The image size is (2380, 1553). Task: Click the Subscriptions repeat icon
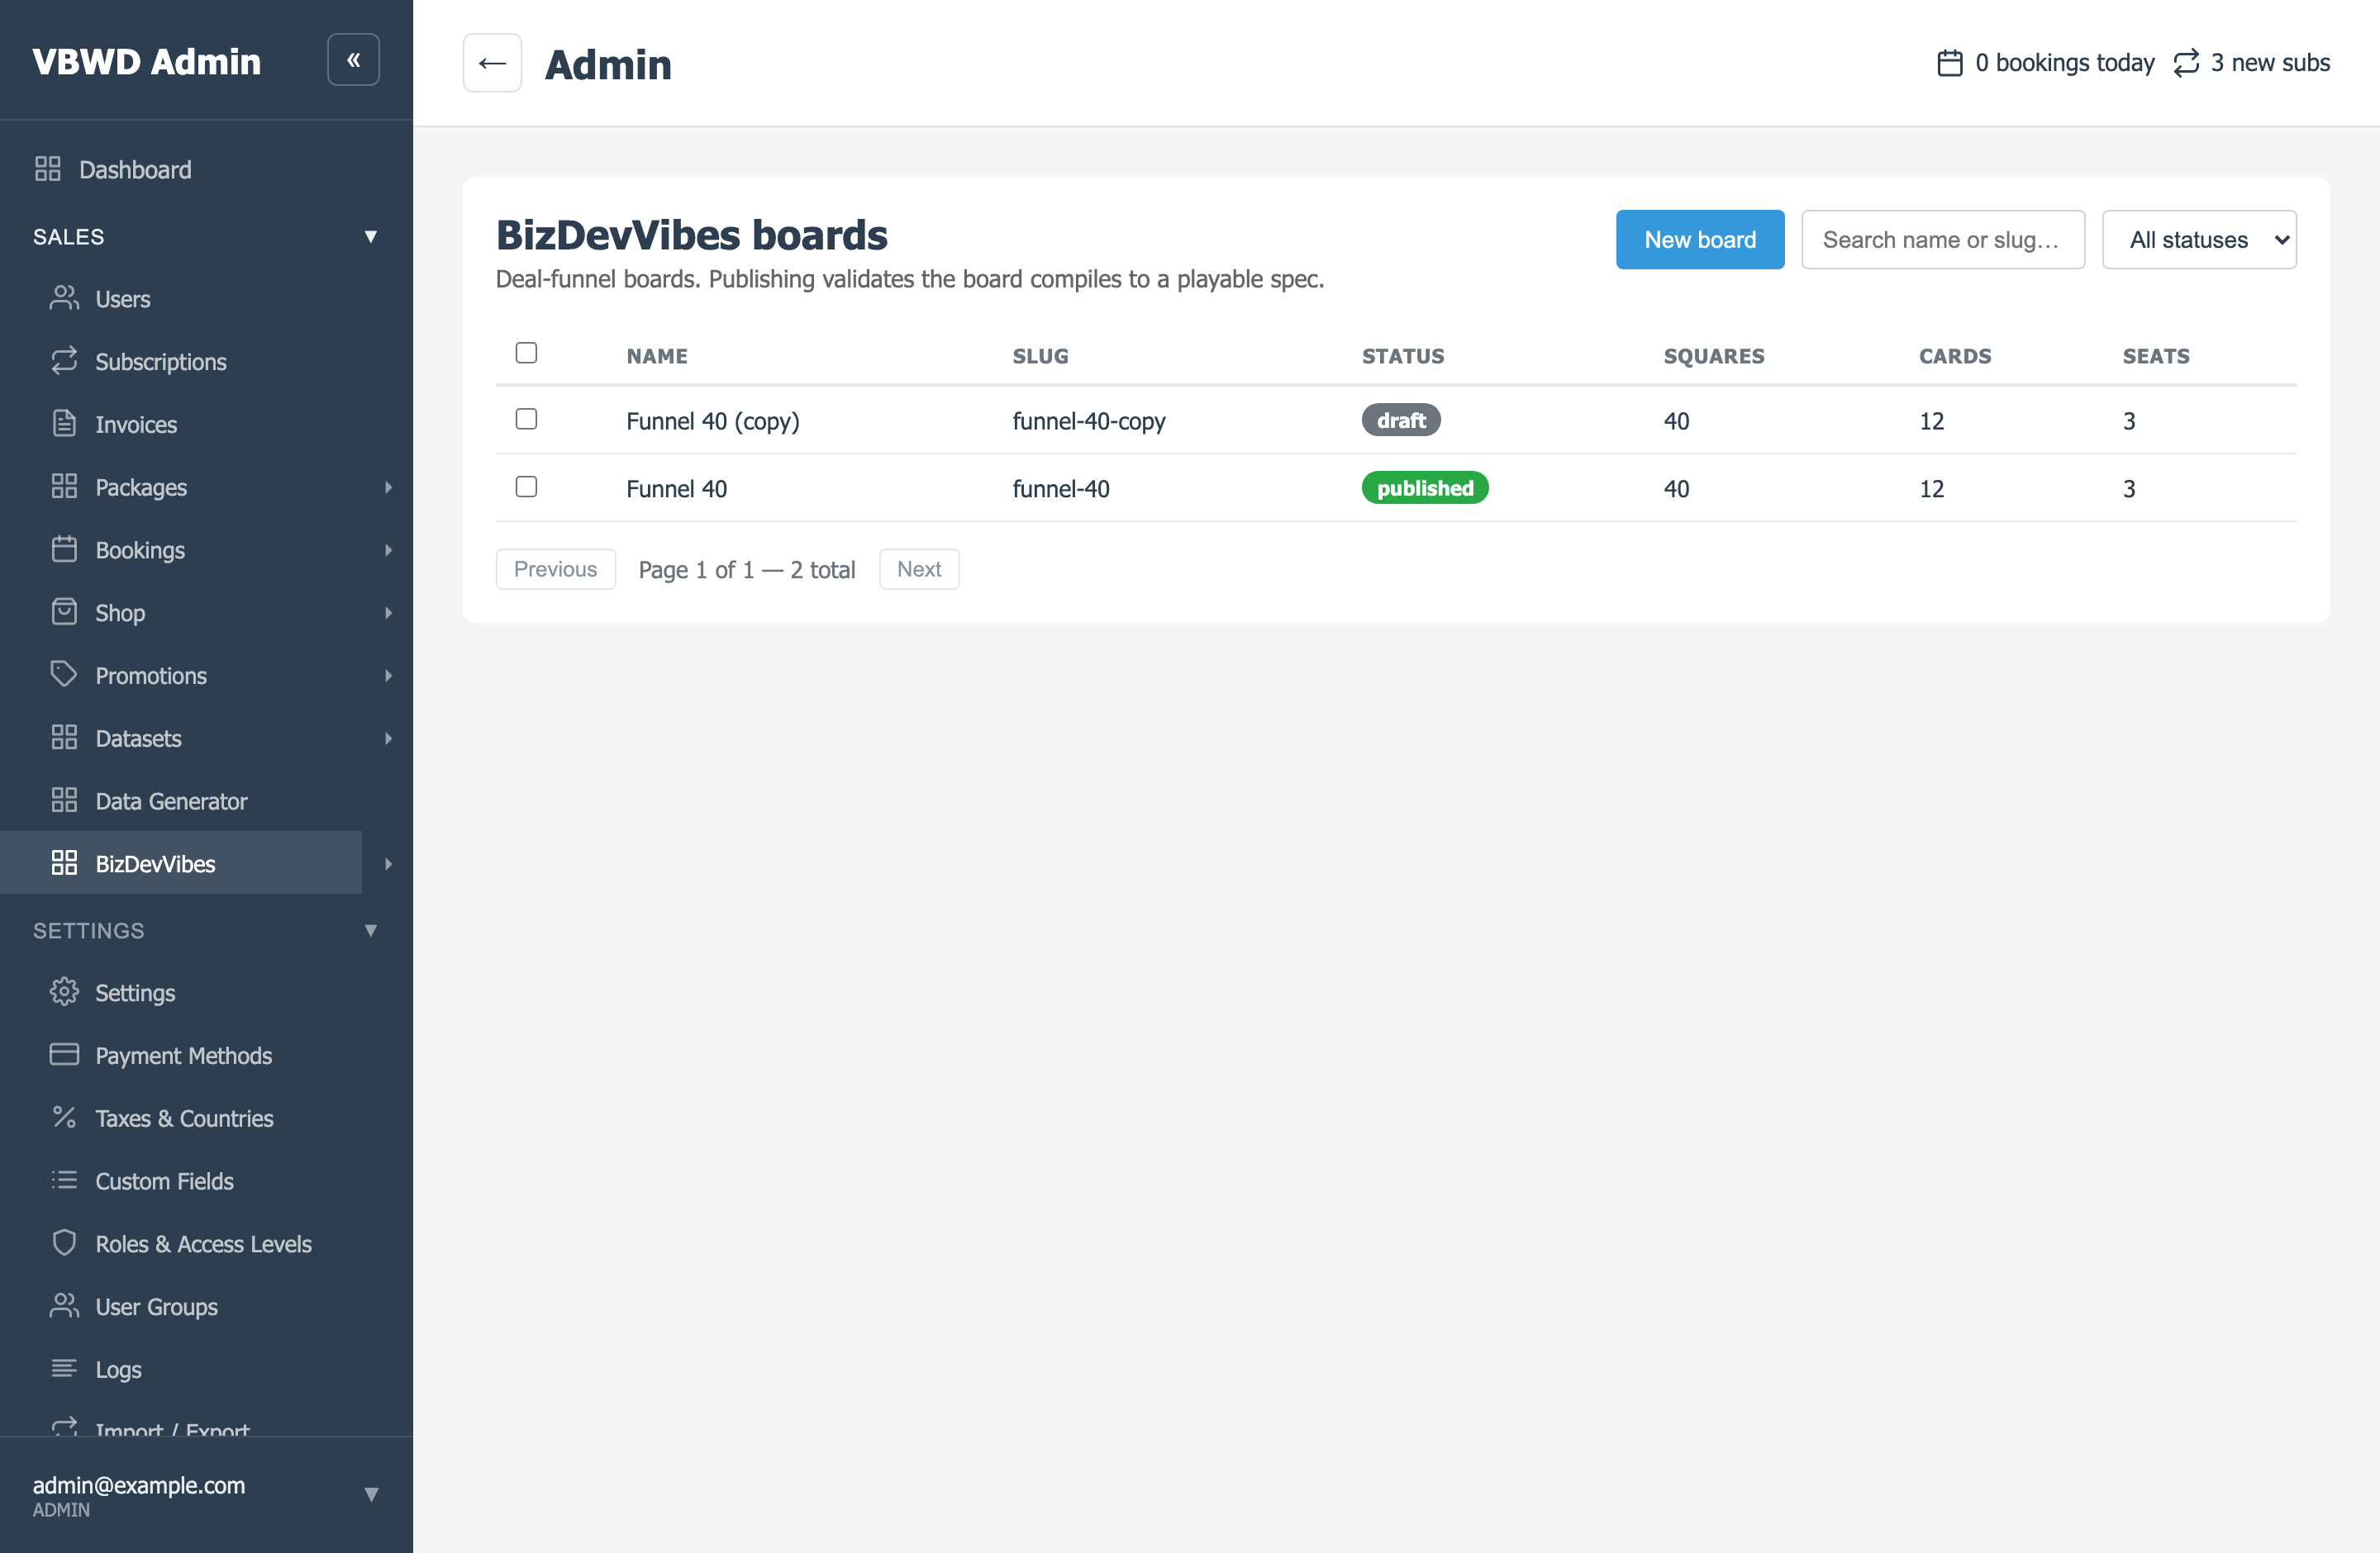tap(64, 361)
